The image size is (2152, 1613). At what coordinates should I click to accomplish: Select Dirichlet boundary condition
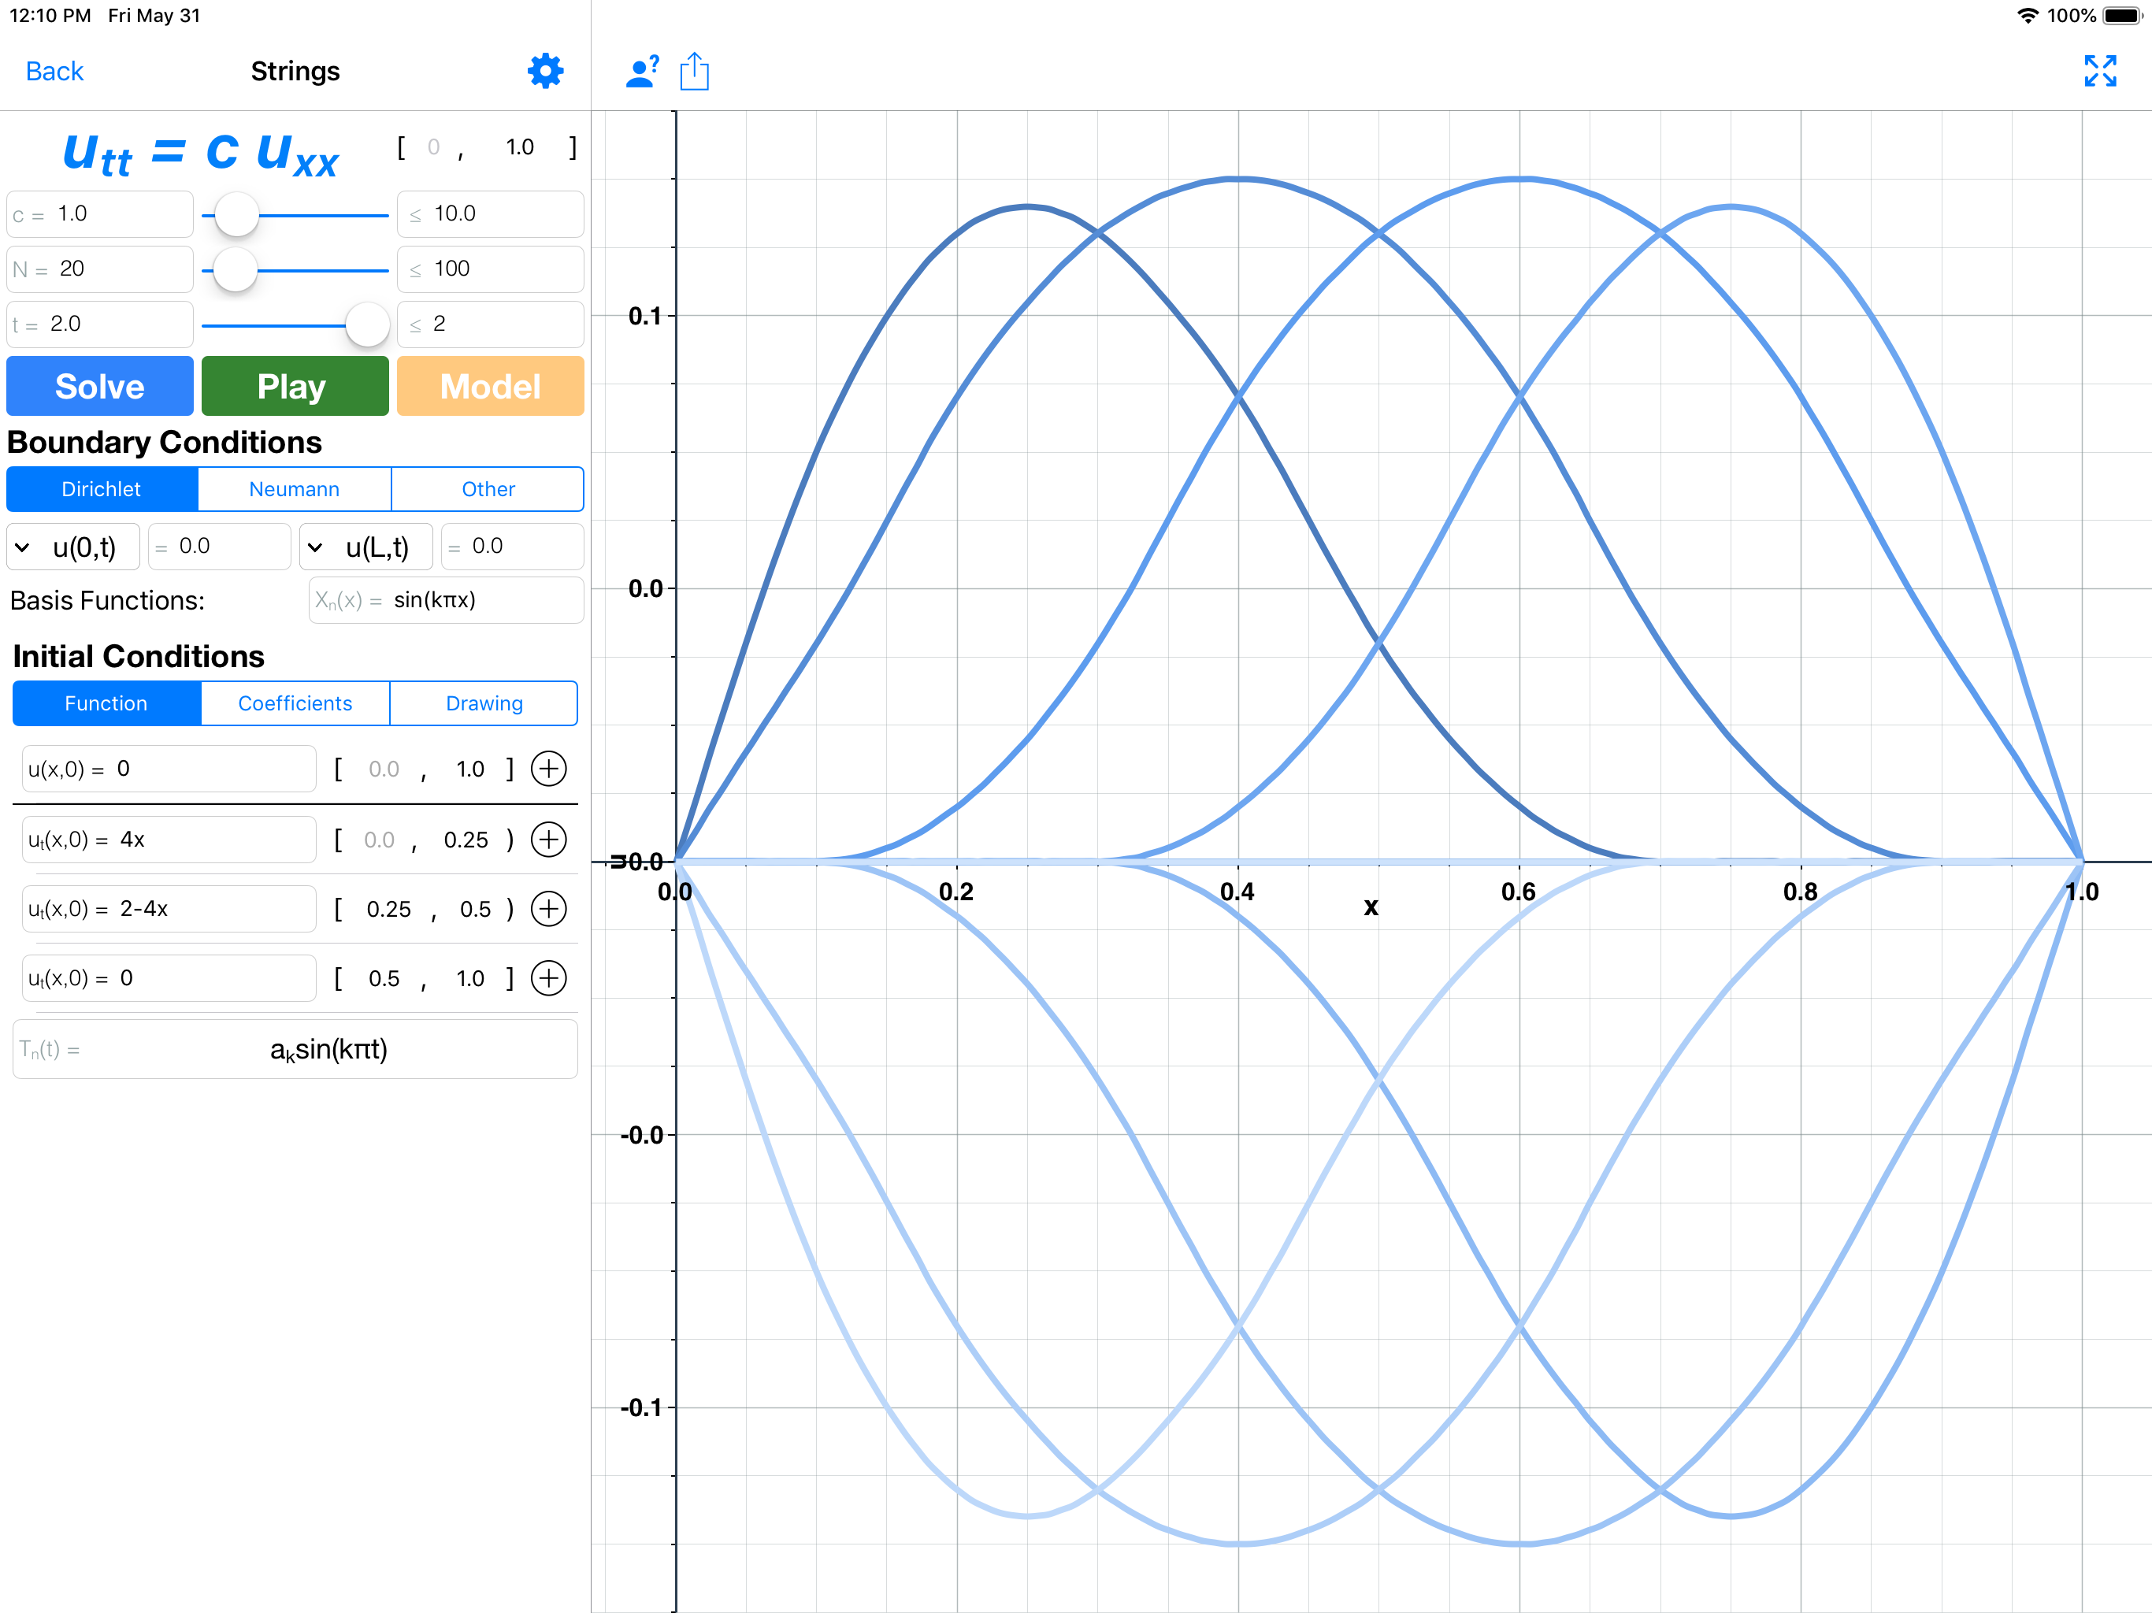pyautogui.click(x=101, y=489)
